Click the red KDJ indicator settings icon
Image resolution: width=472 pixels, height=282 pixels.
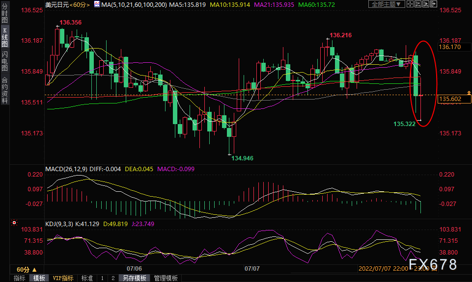pyautogui.click(x=14, y=223)
